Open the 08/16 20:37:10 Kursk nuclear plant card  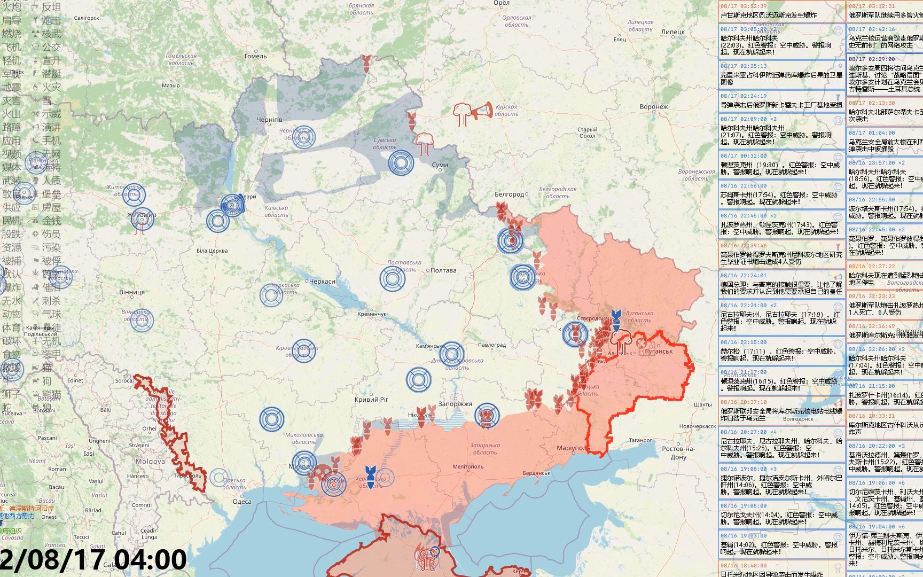(781, 411)
